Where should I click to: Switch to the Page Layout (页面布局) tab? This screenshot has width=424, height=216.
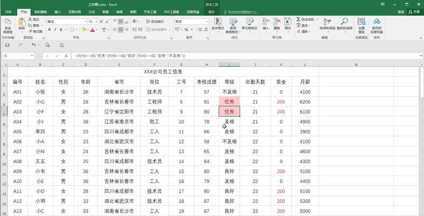(74, 12)
